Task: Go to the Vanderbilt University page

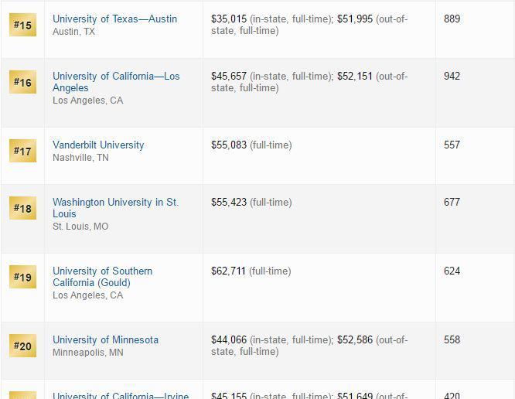Action: click(98, 145)
